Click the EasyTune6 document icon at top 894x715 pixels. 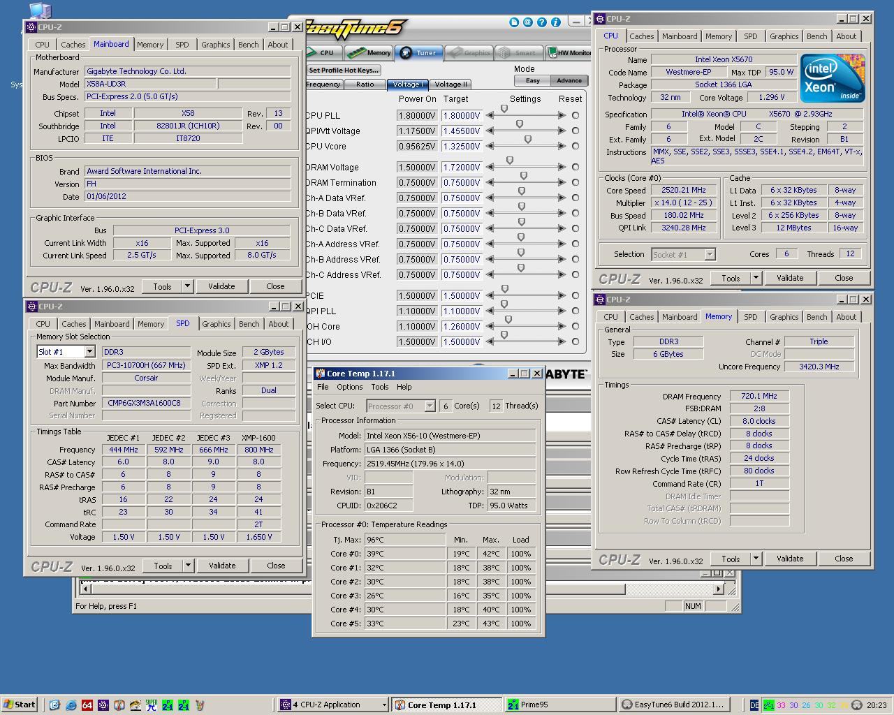point(514,22)
